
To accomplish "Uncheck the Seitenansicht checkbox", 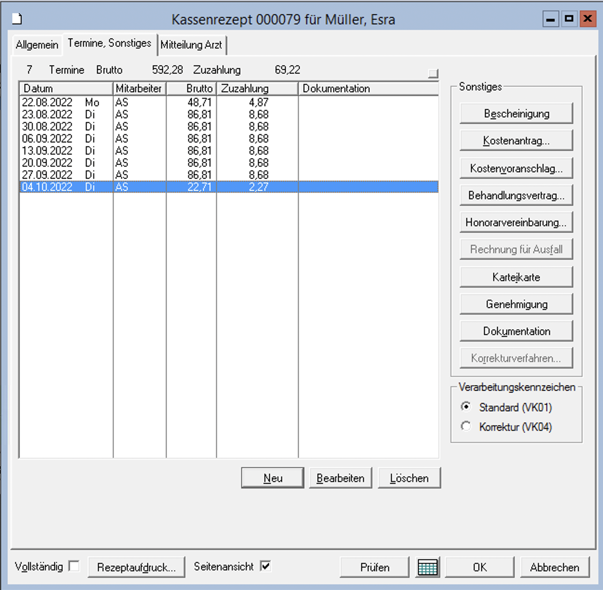I will 266,566.
